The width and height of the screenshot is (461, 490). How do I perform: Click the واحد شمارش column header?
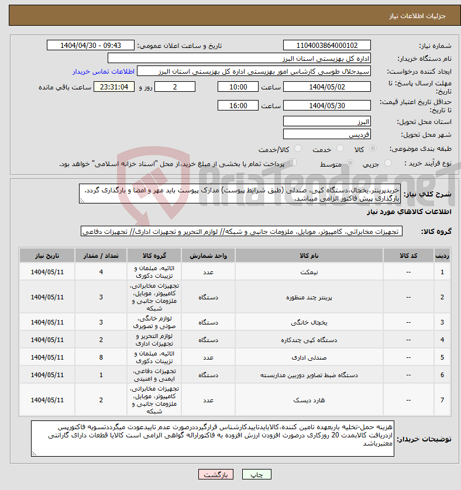click(208, 256)
